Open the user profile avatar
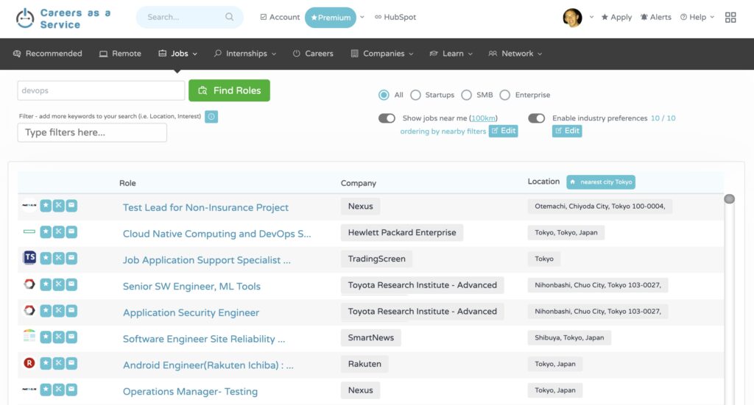 point(572,18)
